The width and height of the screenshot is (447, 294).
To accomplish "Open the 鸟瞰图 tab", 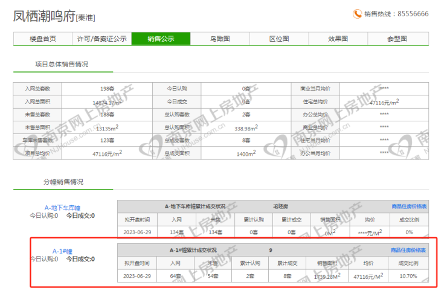I will click(x=220, y=39).
